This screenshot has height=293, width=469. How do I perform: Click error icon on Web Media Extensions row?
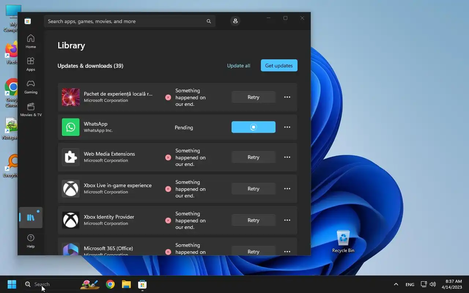pos(168,157)
